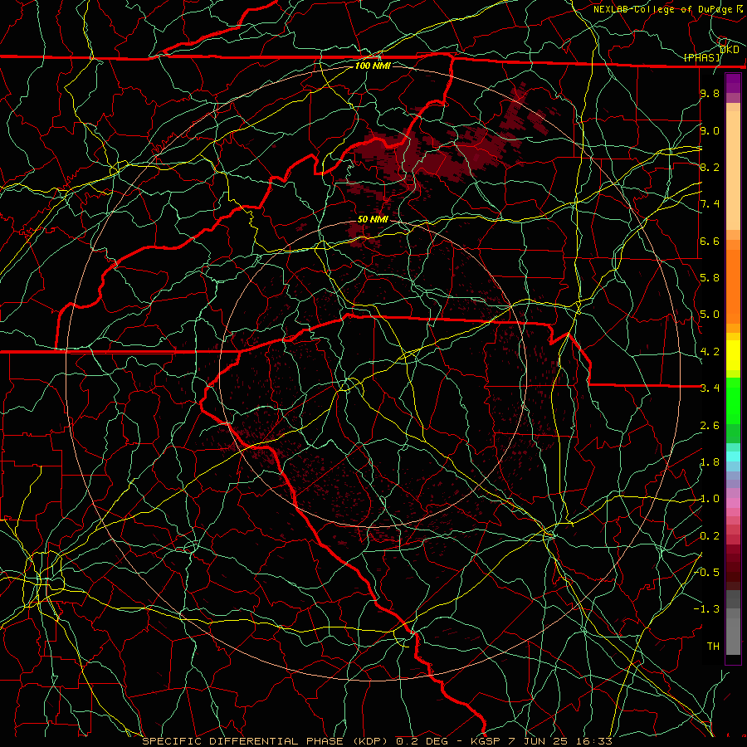Screen dimensions: 747x747
Task: Click the 4.2 legend value
Action: [710, 352]
